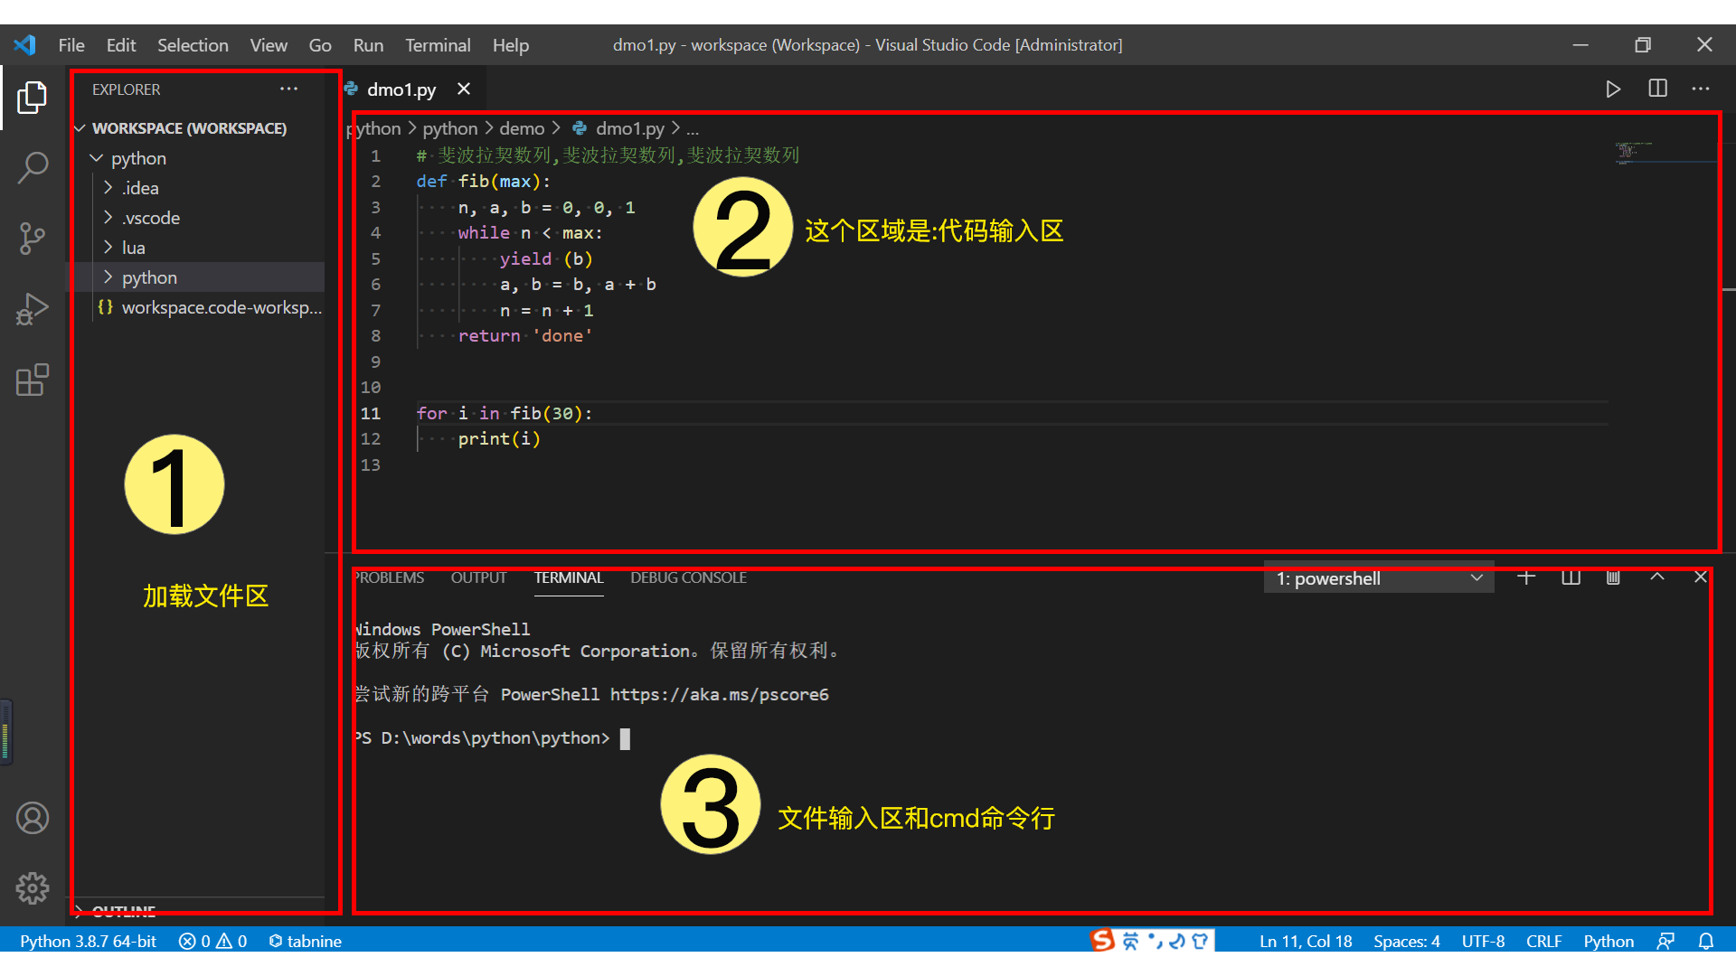Switch to the DEBUG CONSOLE tab

tap(688, 577)
